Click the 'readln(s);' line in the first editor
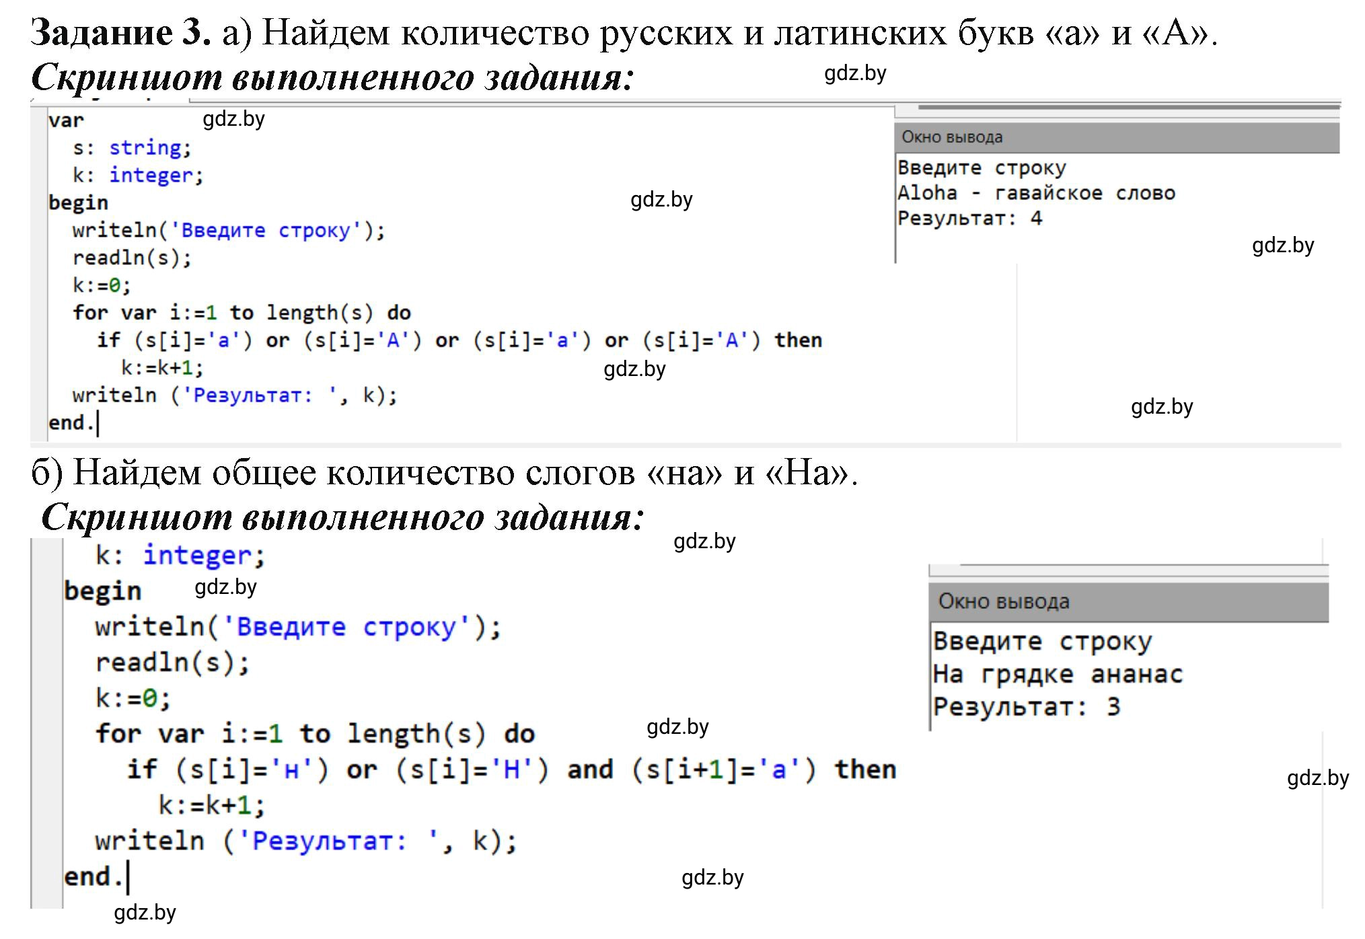 [132, 258]
